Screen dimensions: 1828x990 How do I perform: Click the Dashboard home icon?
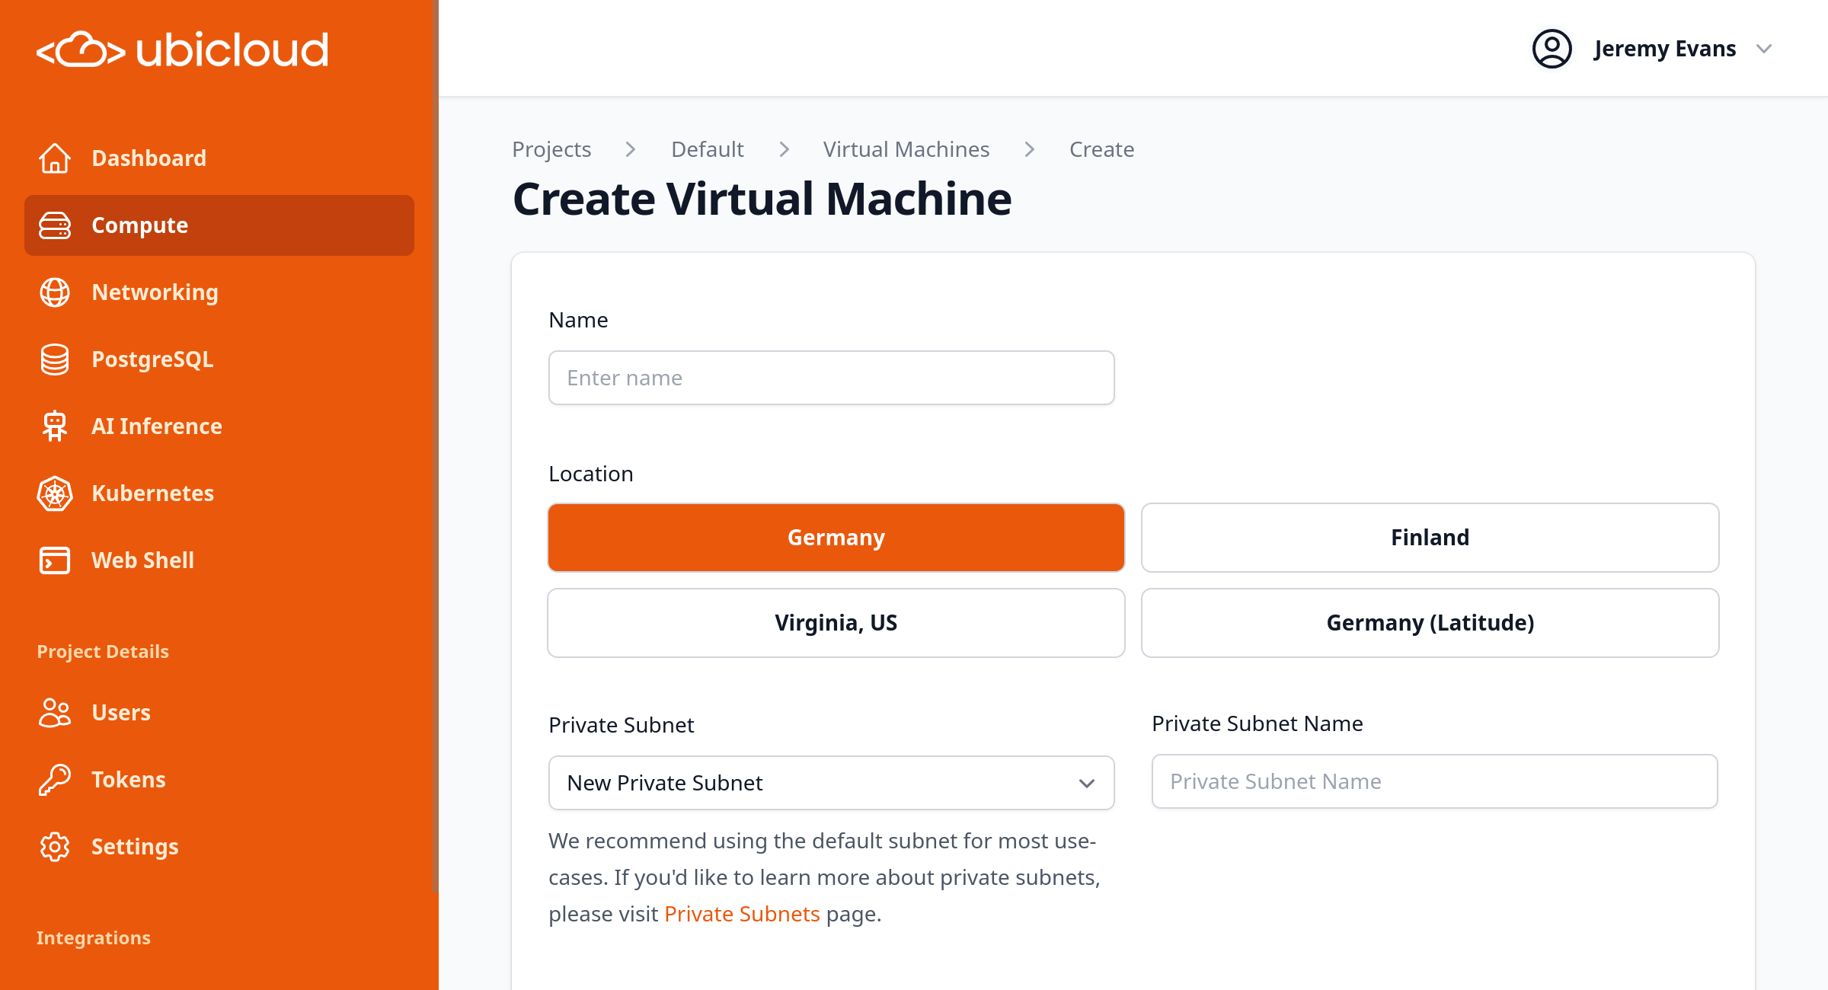(55, 158)
